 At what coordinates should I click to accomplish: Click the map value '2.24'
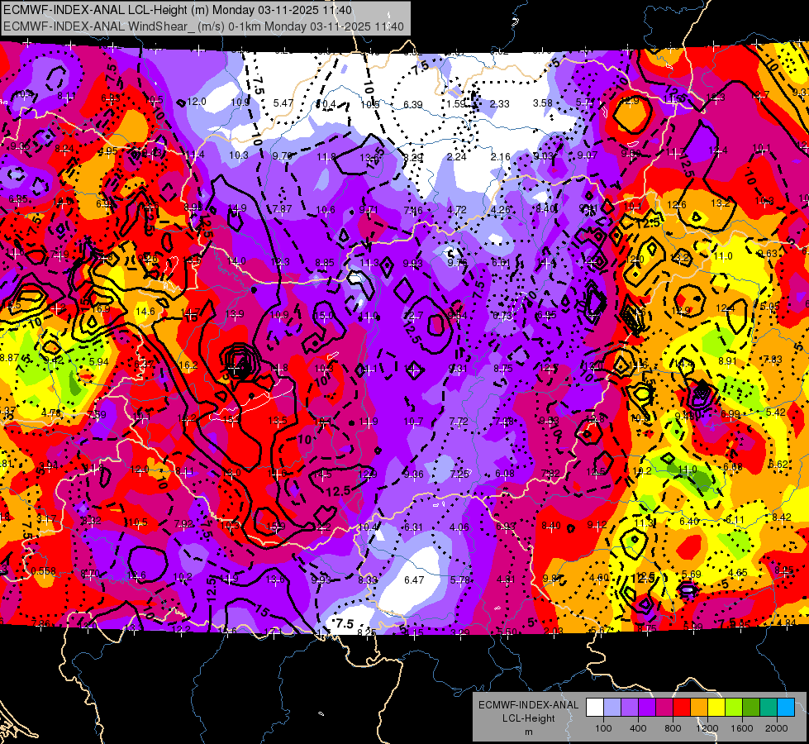(457, 156)
